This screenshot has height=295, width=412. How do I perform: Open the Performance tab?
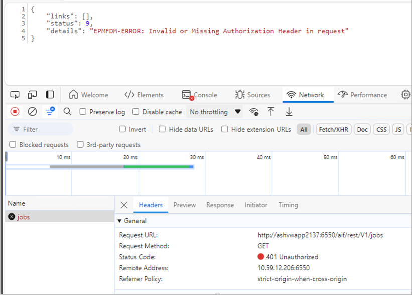tap(362, 95)
